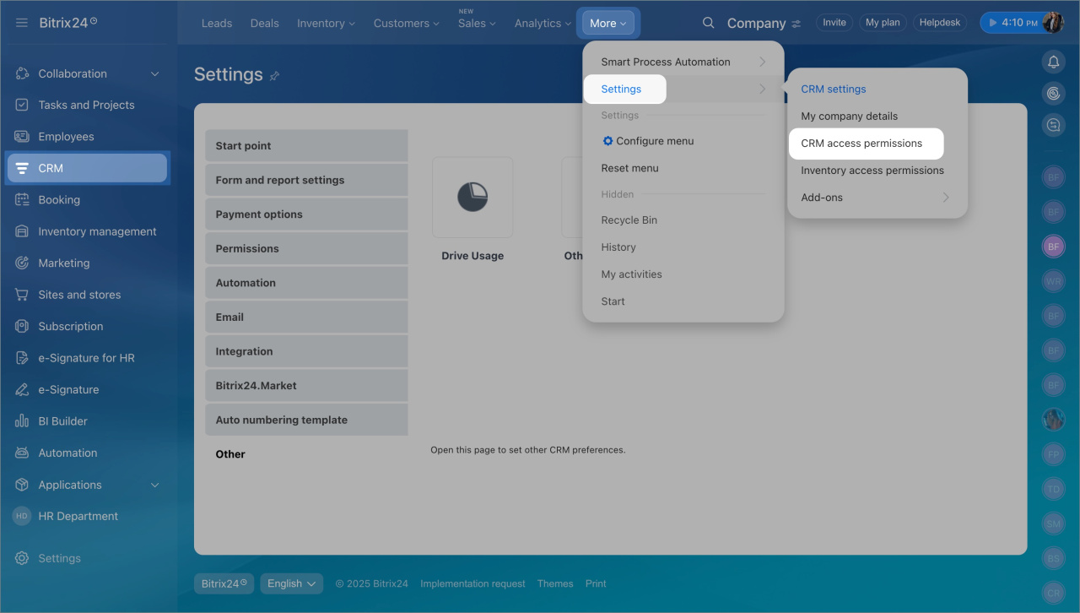Expand the Collaboration section chevron
The image size is (1080, 613).
point(154,74)
